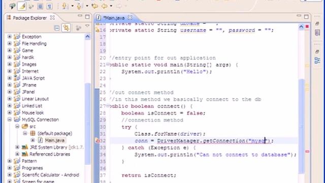325x183 pixels.
Task: Select the Programes project
Action: point(32,168)
